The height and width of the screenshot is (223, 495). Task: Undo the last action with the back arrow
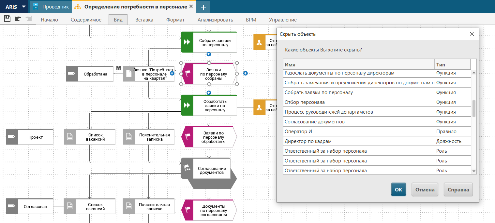(x=18, y=19)
